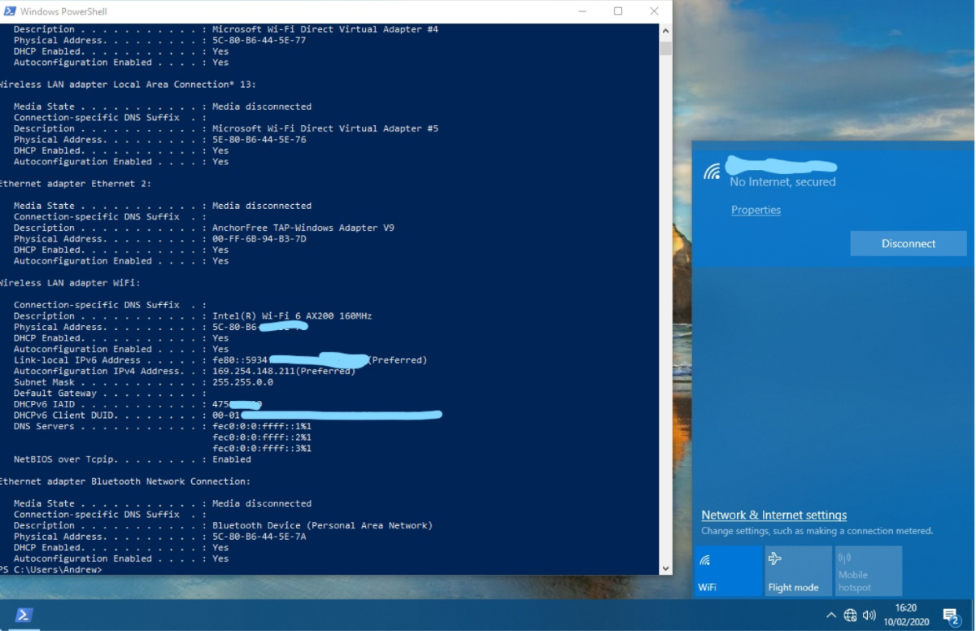
Task: Click the 'No Internet, secured' status text
Action: [782, 182]
